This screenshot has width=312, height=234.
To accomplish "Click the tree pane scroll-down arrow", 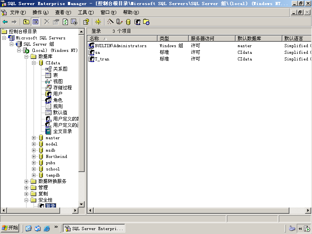I will pyautogui.click(x=82, y=204).
